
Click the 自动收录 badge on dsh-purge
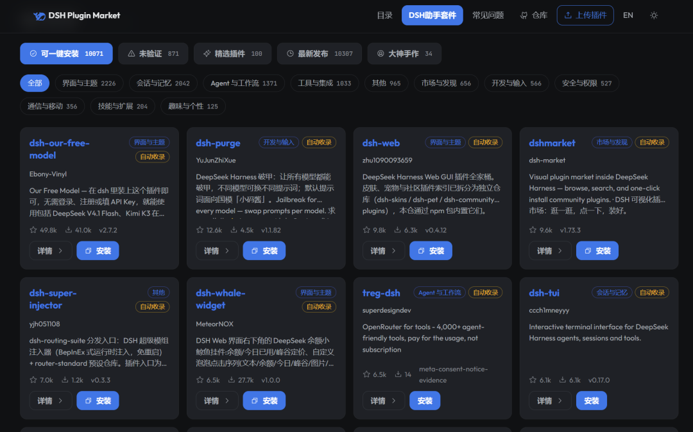tap(319, 143)
